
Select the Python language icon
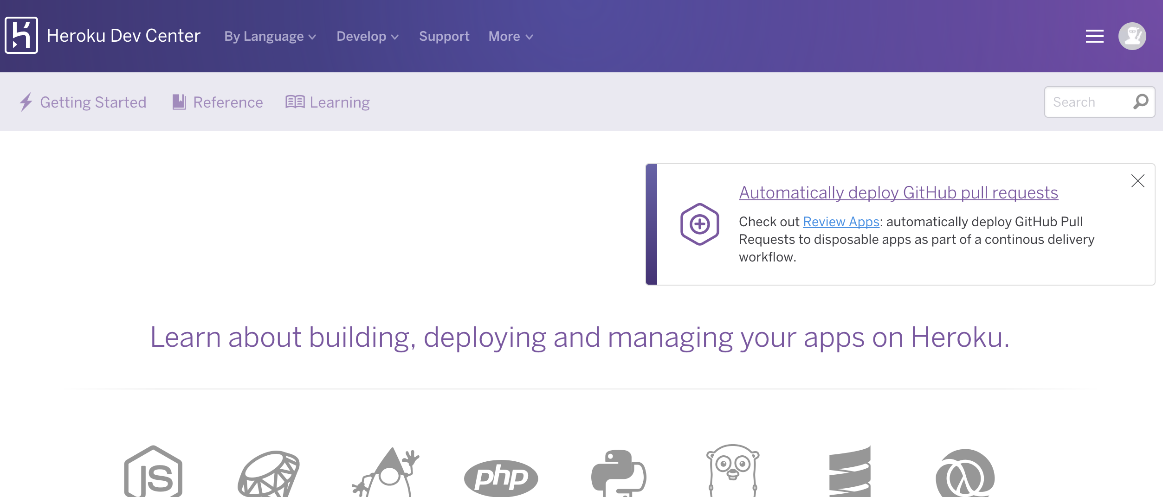[619, 473]
